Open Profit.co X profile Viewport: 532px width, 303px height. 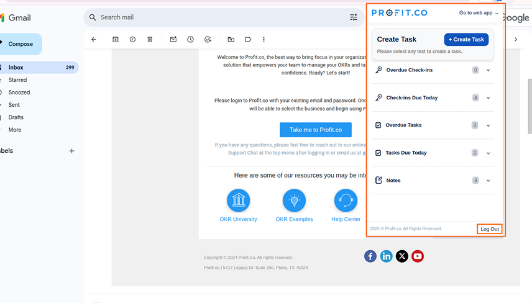click(402, 256)
